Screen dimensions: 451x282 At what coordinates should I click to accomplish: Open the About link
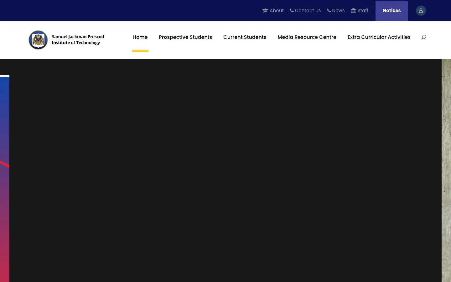pos(277,11)
